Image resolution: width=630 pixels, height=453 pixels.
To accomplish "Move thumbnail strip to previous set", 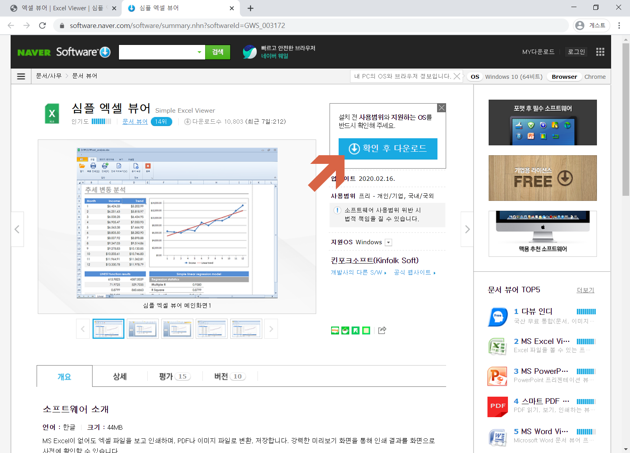I will (83, 329).
